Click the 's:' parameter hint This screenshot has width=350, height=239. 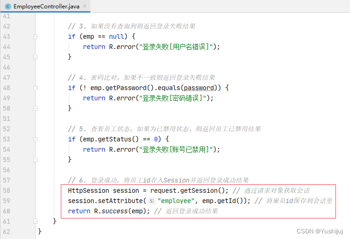pyautogui.click(x=152, y=201)
